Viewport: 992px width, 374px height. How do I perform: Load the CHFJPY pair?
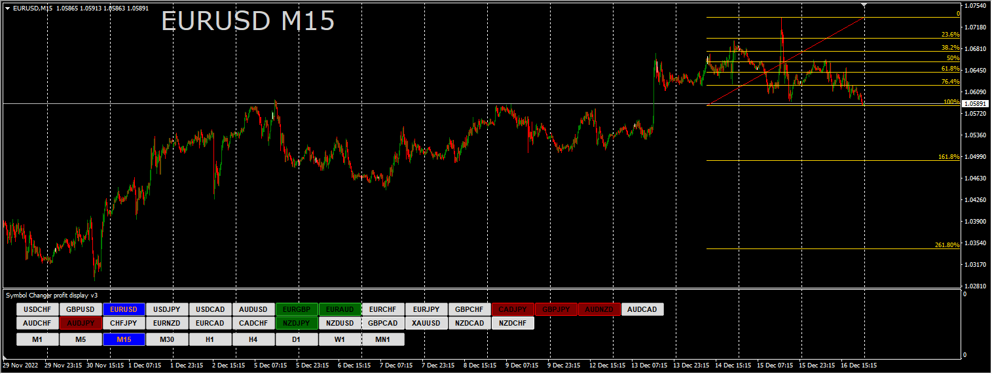point(124,323)
